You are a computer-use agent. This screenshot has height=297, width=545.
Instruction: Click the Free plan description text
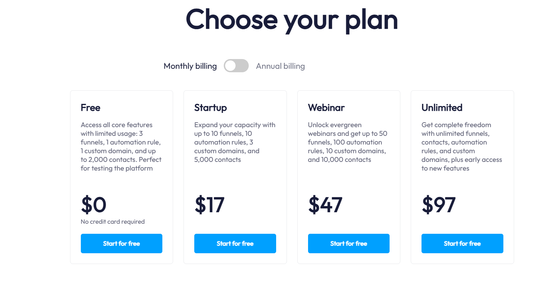click(x=121, y=147)
